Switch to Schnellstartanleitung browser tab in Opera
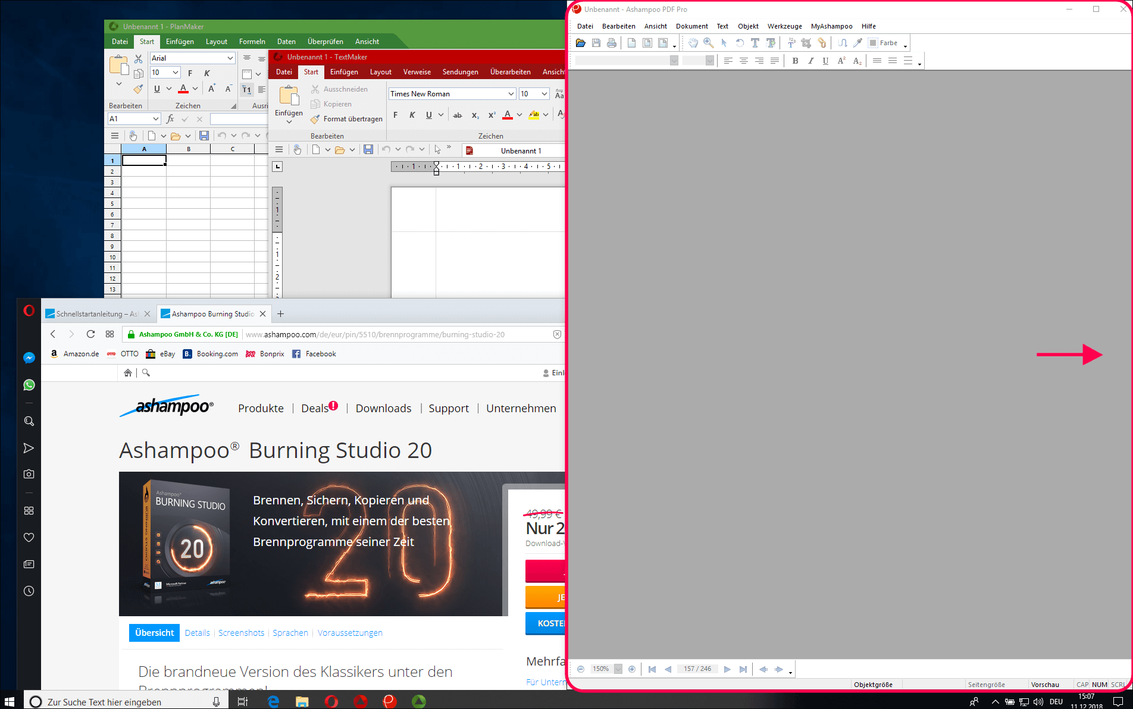Viewport: 1133px width, 709px height. pos(98,314)
